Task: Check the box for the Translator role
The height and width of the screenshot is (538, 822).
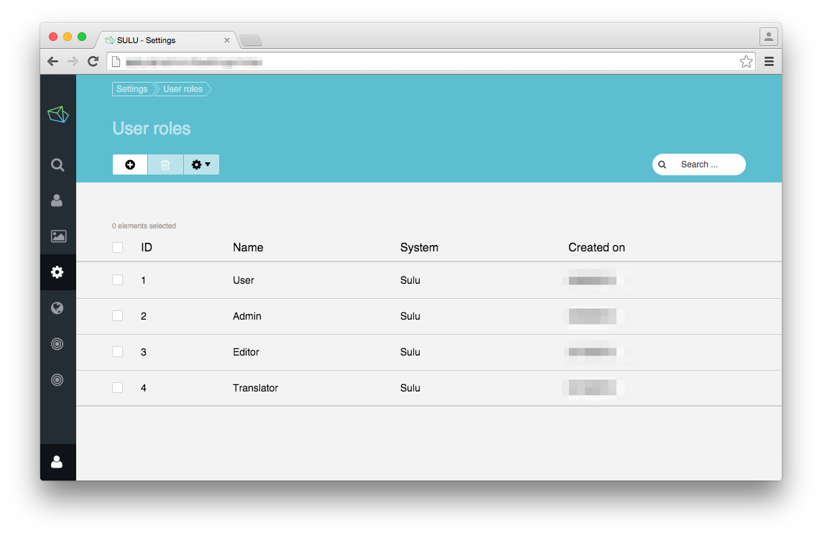Action: pos(117,388)
